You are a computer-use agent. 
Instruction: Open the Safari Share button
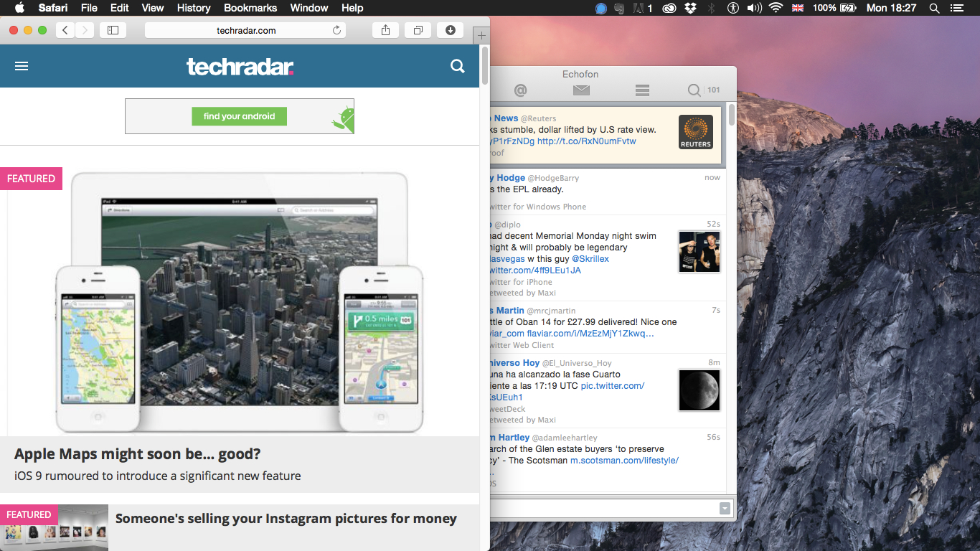tap(385, 30)
